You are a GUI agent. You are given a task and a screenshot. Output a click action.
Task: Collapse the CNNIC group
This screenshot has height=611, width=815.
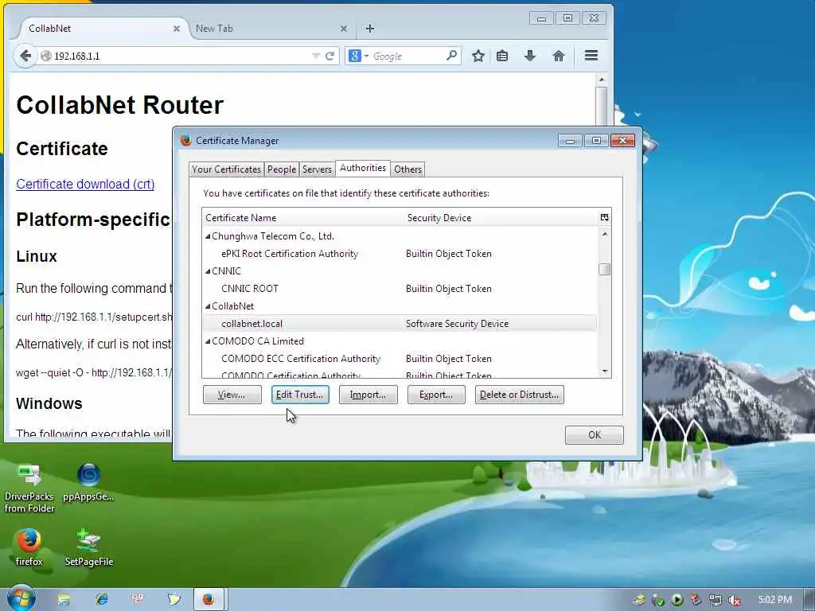[208, 271]
